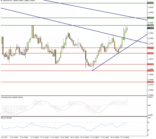Screen dimensions: 156x139
Task: Click the 22 Jan 16:00 time label
Action: point(105,137)
